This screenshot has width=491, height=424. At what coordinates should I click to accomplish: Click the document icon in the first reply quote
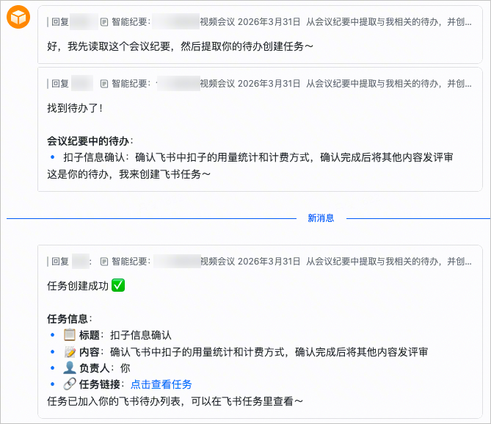click(x=104, y=22)
